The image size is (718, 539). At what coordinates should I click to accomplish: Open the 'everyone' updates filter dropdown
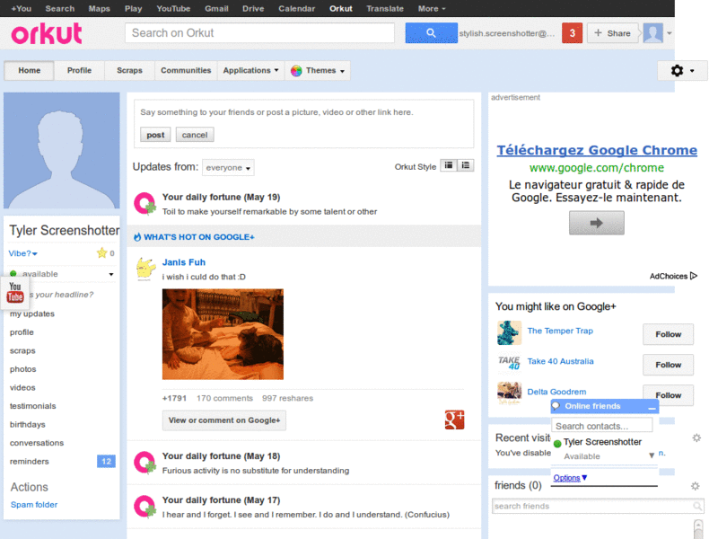[228, 168]
